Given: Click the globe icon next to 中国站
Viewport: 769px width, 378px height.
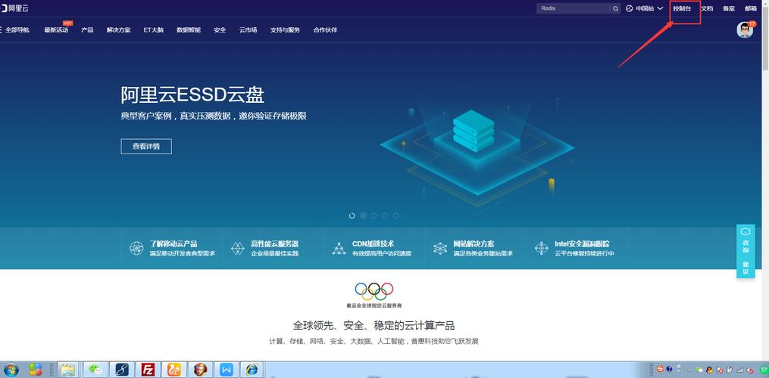Looking at the screenshot, I should [630, 8].
